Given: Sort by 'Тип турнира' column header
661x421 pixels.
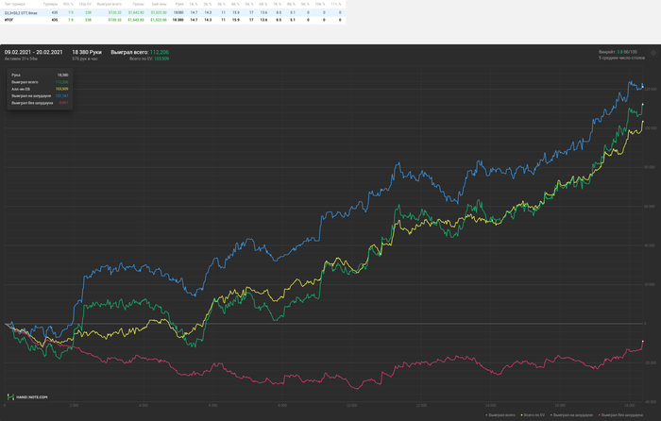Looking at the screenshot, I should 15,4.
